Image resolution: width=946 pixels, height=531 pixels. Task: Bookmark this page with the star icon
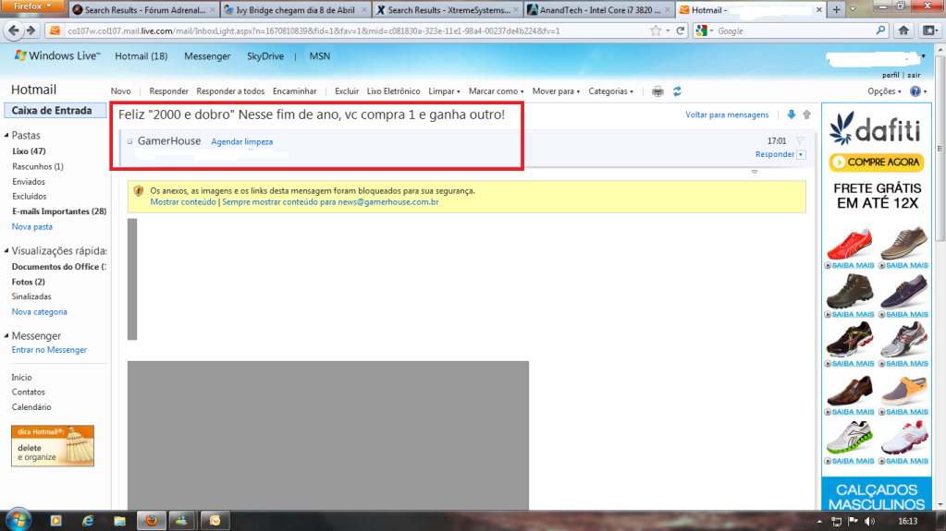[655, 30]
